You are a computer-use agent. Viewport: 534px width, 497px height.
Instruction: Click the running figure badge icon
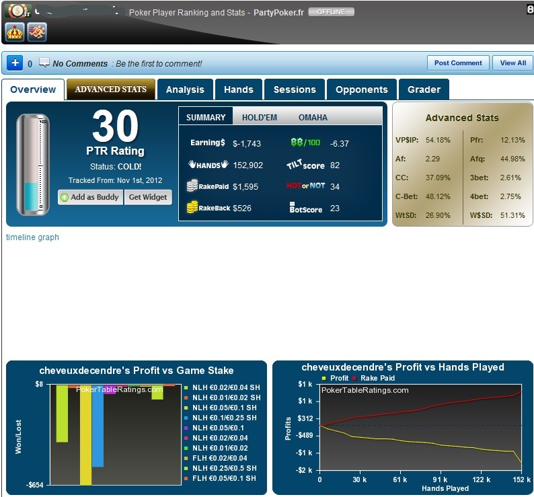click(37, 32)
